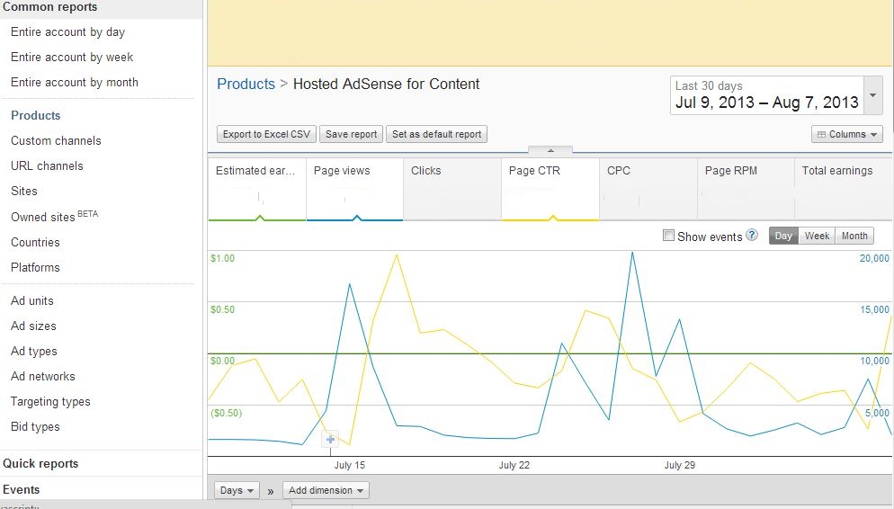Select the Total earnings metric tab
Screen dimensions: 894x509
(844, 190)
